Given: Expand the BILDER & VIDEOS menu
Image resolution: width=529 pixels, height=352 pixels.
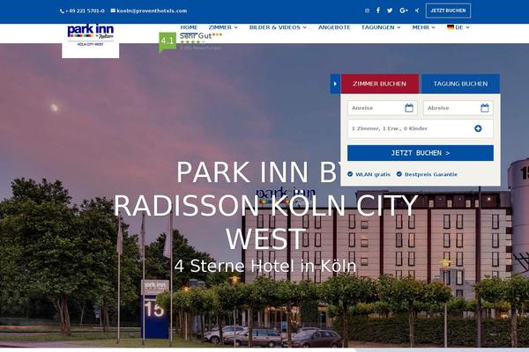Looking at the screenshot, I should (278, 27).
